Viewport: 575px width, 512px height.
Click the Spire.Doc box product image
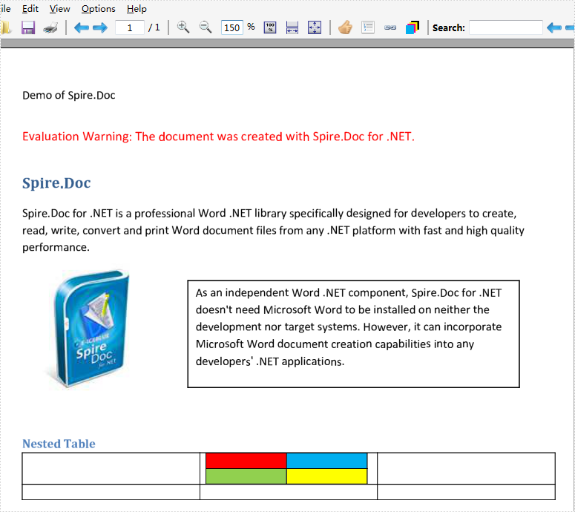(x=88, y=329)
